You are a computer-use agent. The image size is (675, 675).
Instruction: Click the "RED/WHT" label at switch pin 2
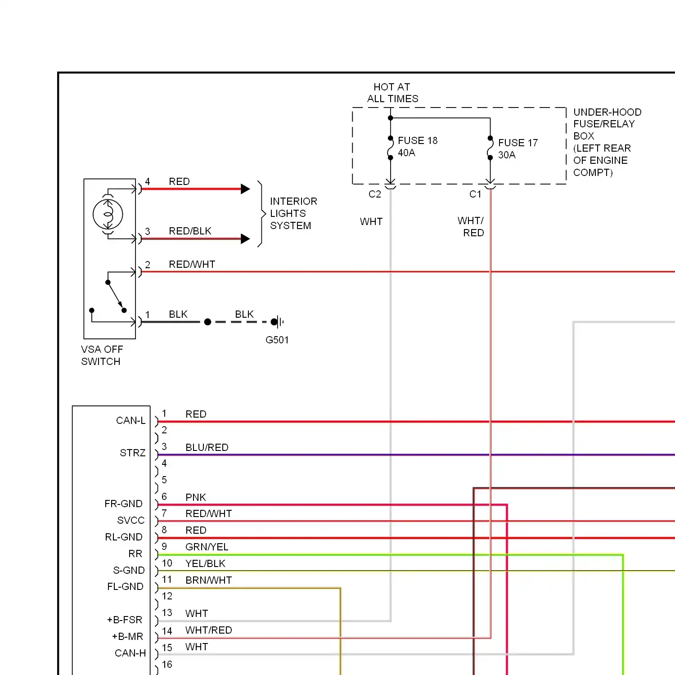pyautogui.click(x=192, y=264)
